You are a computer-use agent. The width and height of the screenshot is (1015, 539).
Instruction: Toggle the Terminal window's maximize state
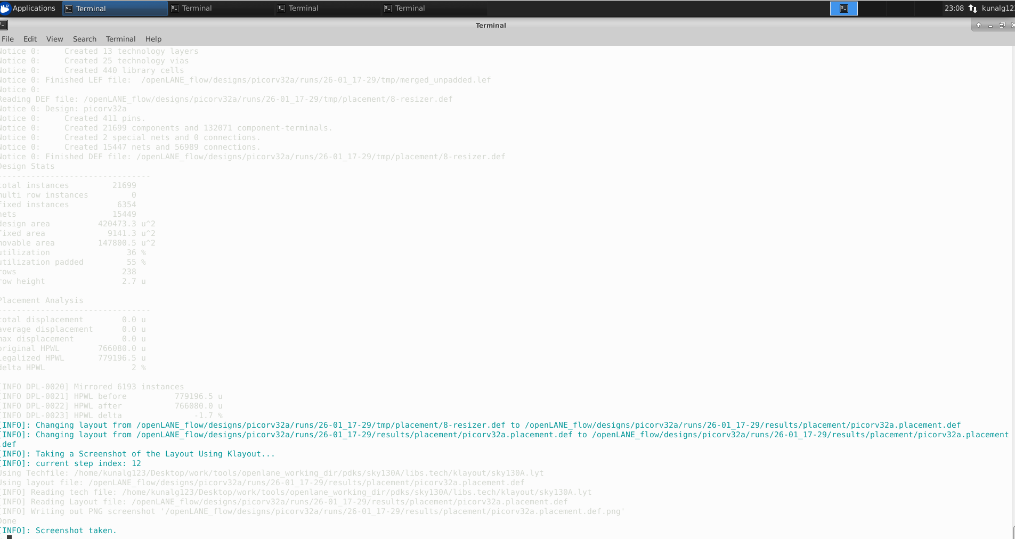coord(1002,25)
